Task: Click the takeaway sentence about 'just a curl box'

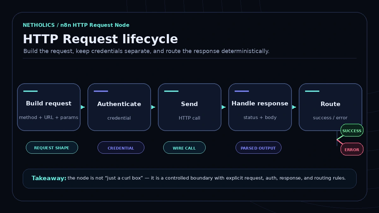Action: point(207,178)
